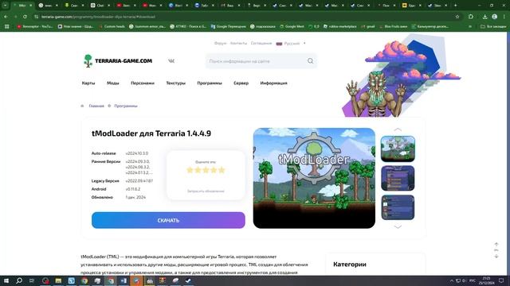Viewport: 510px width, 286px height.
Task: Open the bookmarks apps grid icon
Action: (x=7, y=26)
